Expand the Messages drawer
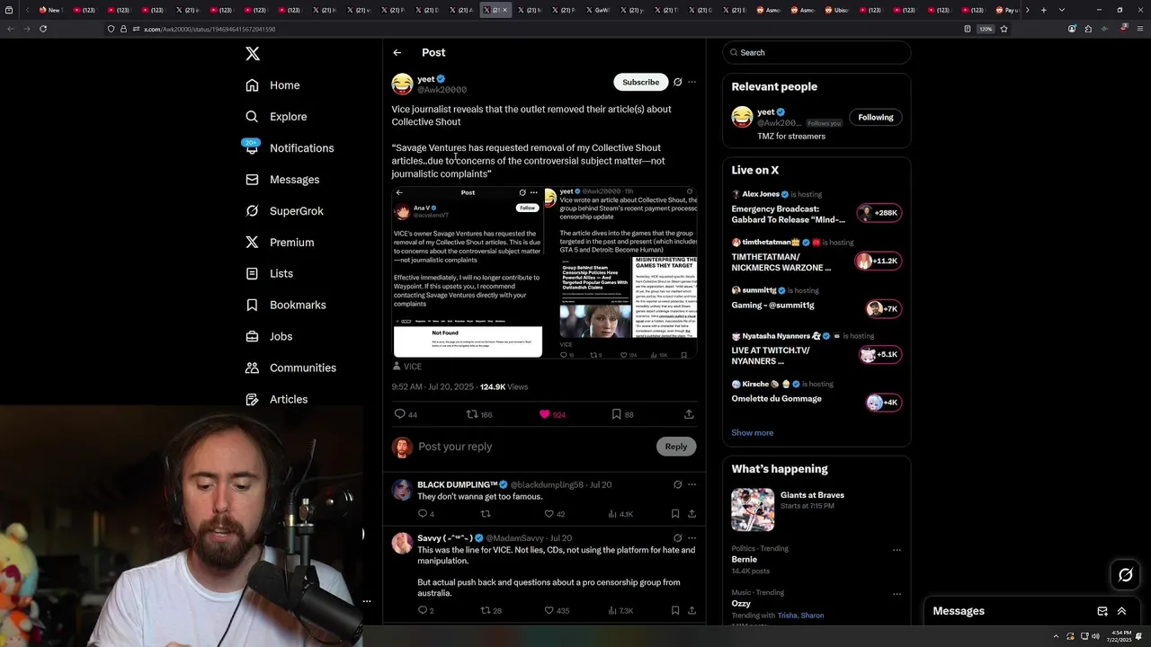This screenshot has width=1151, height=647. pos(1121,611)
